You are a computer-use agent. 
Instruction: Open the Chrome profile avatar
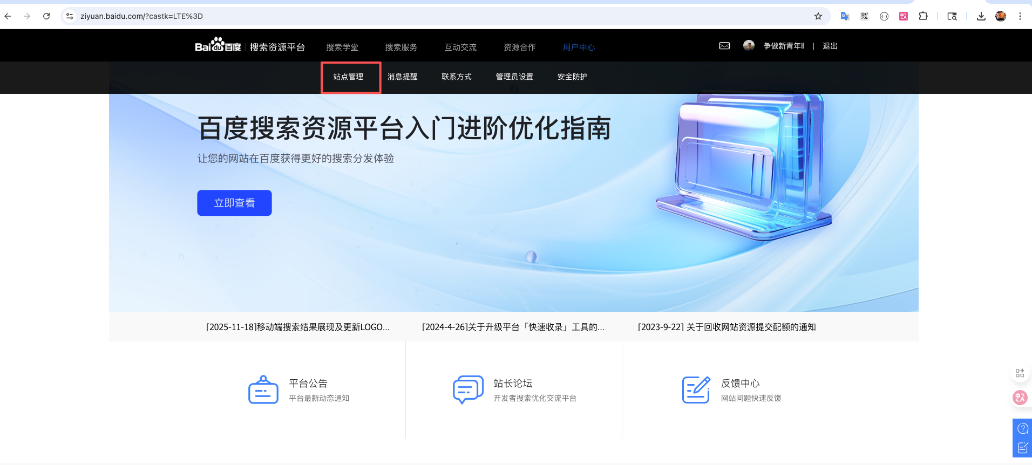tap(1001, 16)
